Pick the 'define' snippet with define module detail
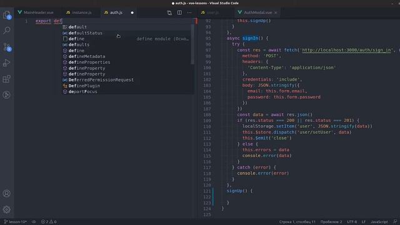Image resolution: width=400 pixels, height=225 pixels. click(x=126, y=39)
